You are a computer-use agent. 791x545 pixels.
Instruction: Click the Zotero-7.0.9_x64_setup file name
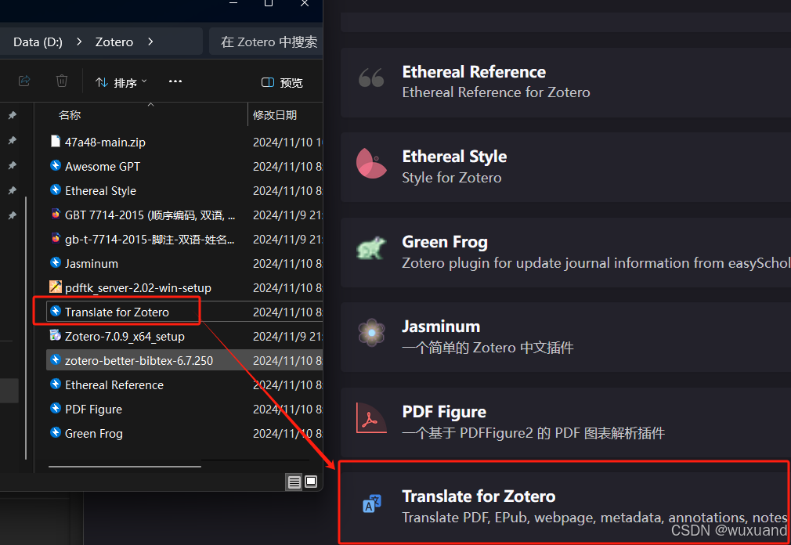click(125, 336)
